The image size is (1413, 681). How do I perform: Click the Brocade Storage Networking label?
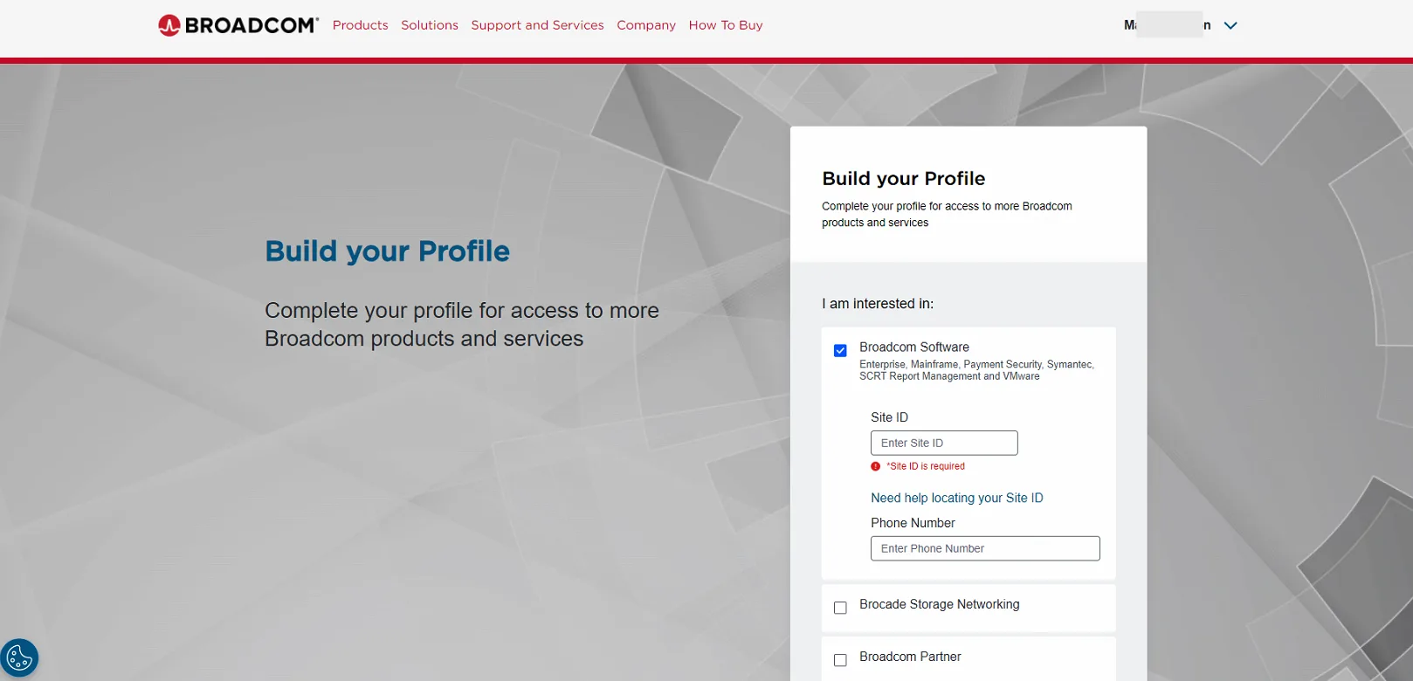[x=940, y=604]
